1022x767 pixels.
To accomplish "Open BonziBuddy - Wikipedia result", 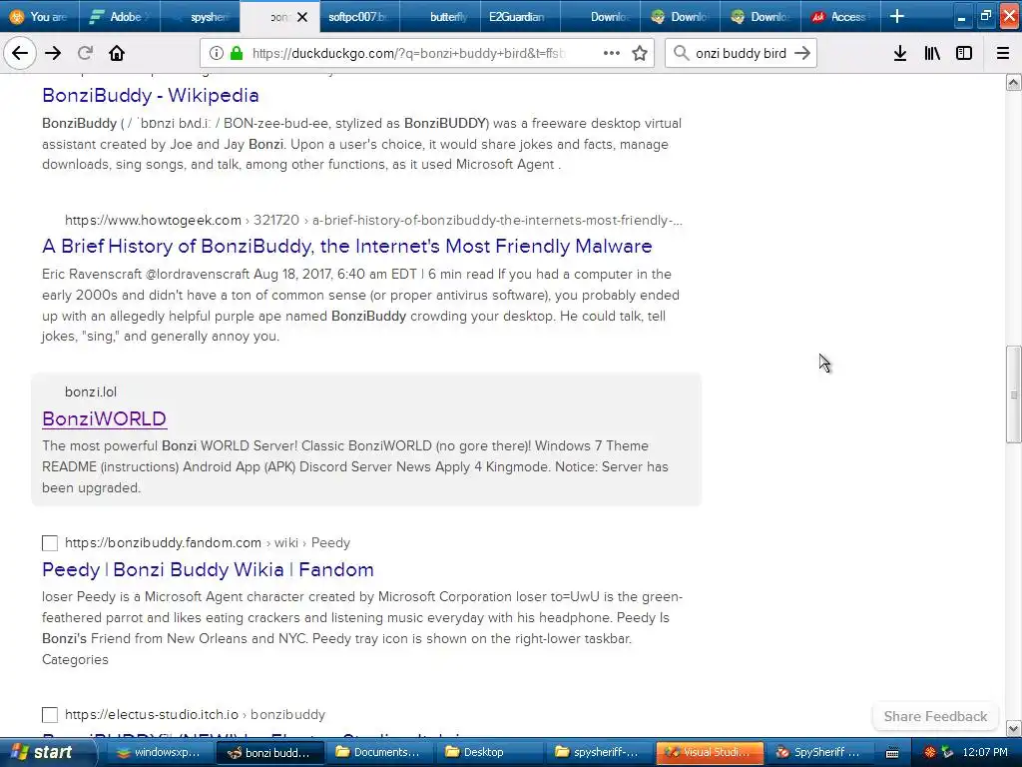I will 151,95.
